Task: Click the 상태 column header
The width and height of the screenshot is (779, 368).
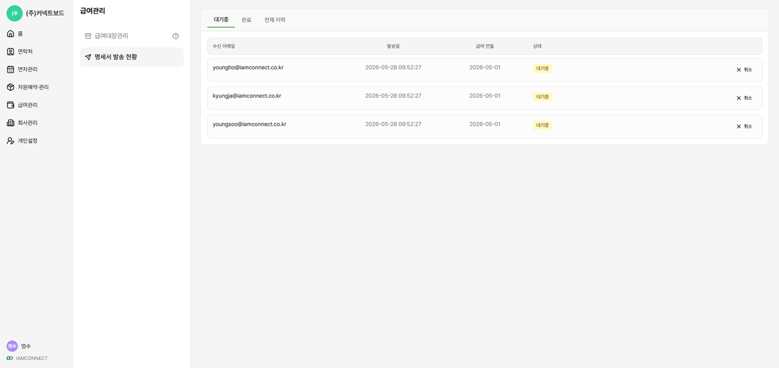Action: [537, 46]
